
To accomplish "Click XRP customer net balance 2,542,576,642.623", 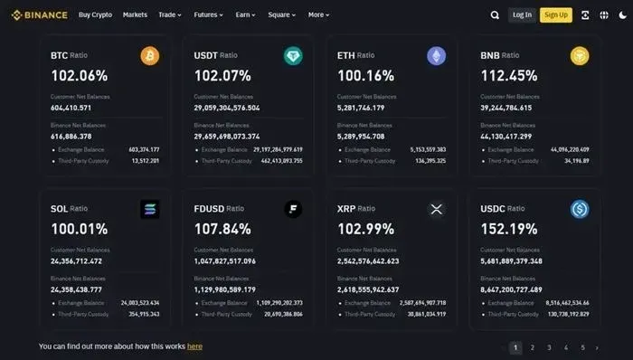I will pos(368,261).
